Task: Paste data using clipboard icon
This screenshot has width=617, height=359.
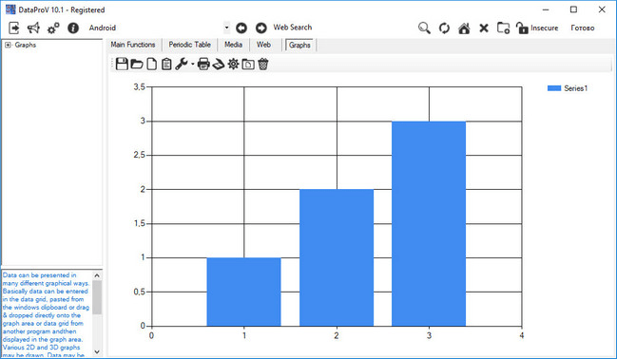Action: point(166,64)
